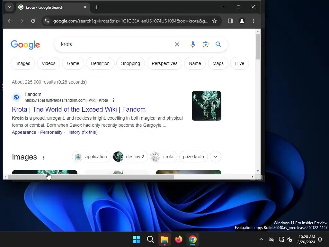
Task: Open File Explorer from taskbar
Action: [x=164, y=239]
